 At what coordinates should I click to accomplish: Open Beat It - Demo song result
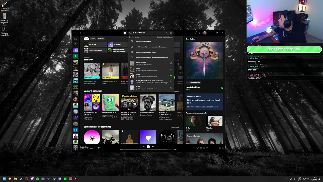pyautogui.click(x=151, y=63)
